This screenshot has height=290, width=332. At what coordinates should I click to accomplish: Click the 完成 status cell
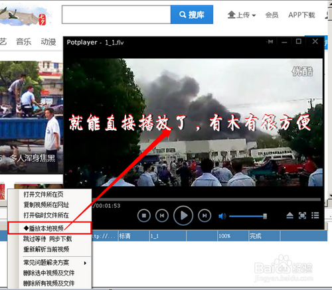[264, 236]
